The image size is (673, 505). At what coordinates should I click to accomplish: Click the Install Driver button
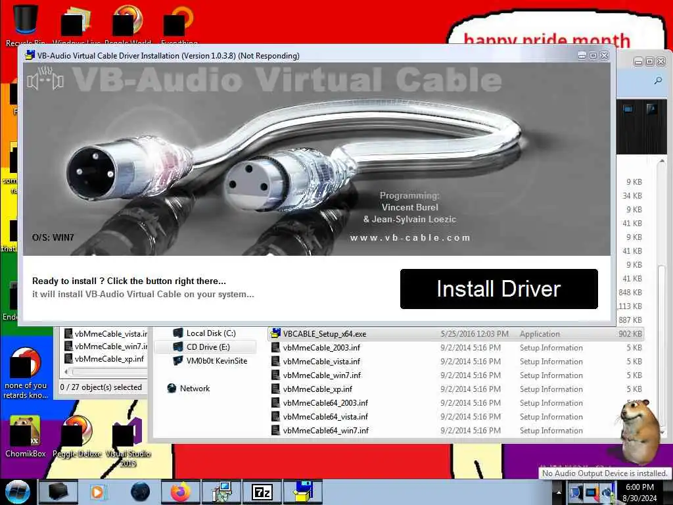click(499, 289)
